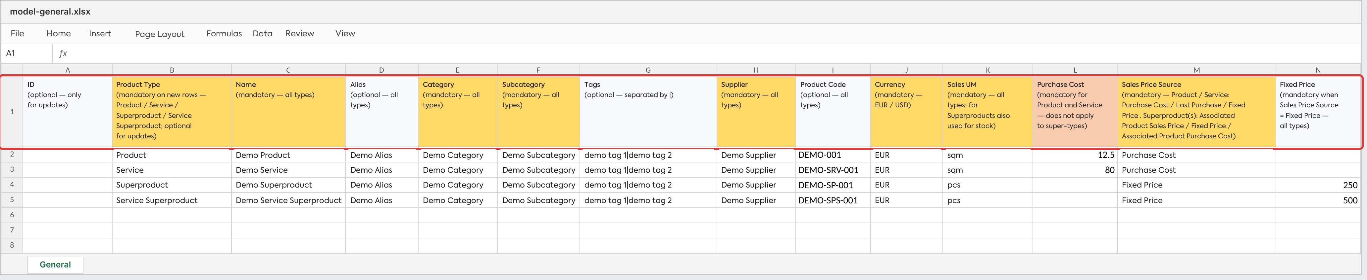This screenshot has height=280, width=1367.
Task: Open the File menu
Action: [17, 33]
